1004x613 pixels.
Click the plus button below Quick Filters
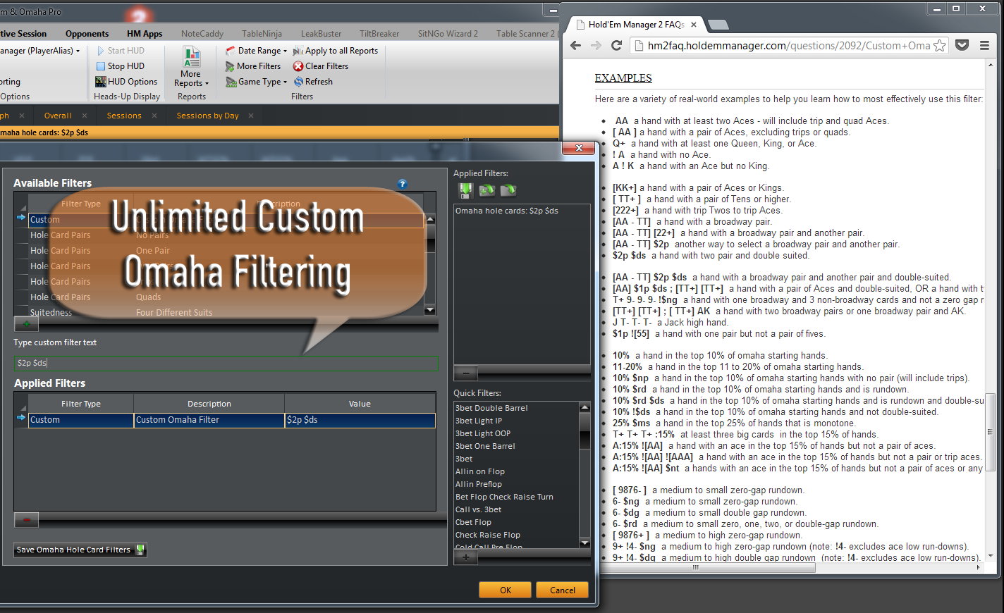coord(465,557)
